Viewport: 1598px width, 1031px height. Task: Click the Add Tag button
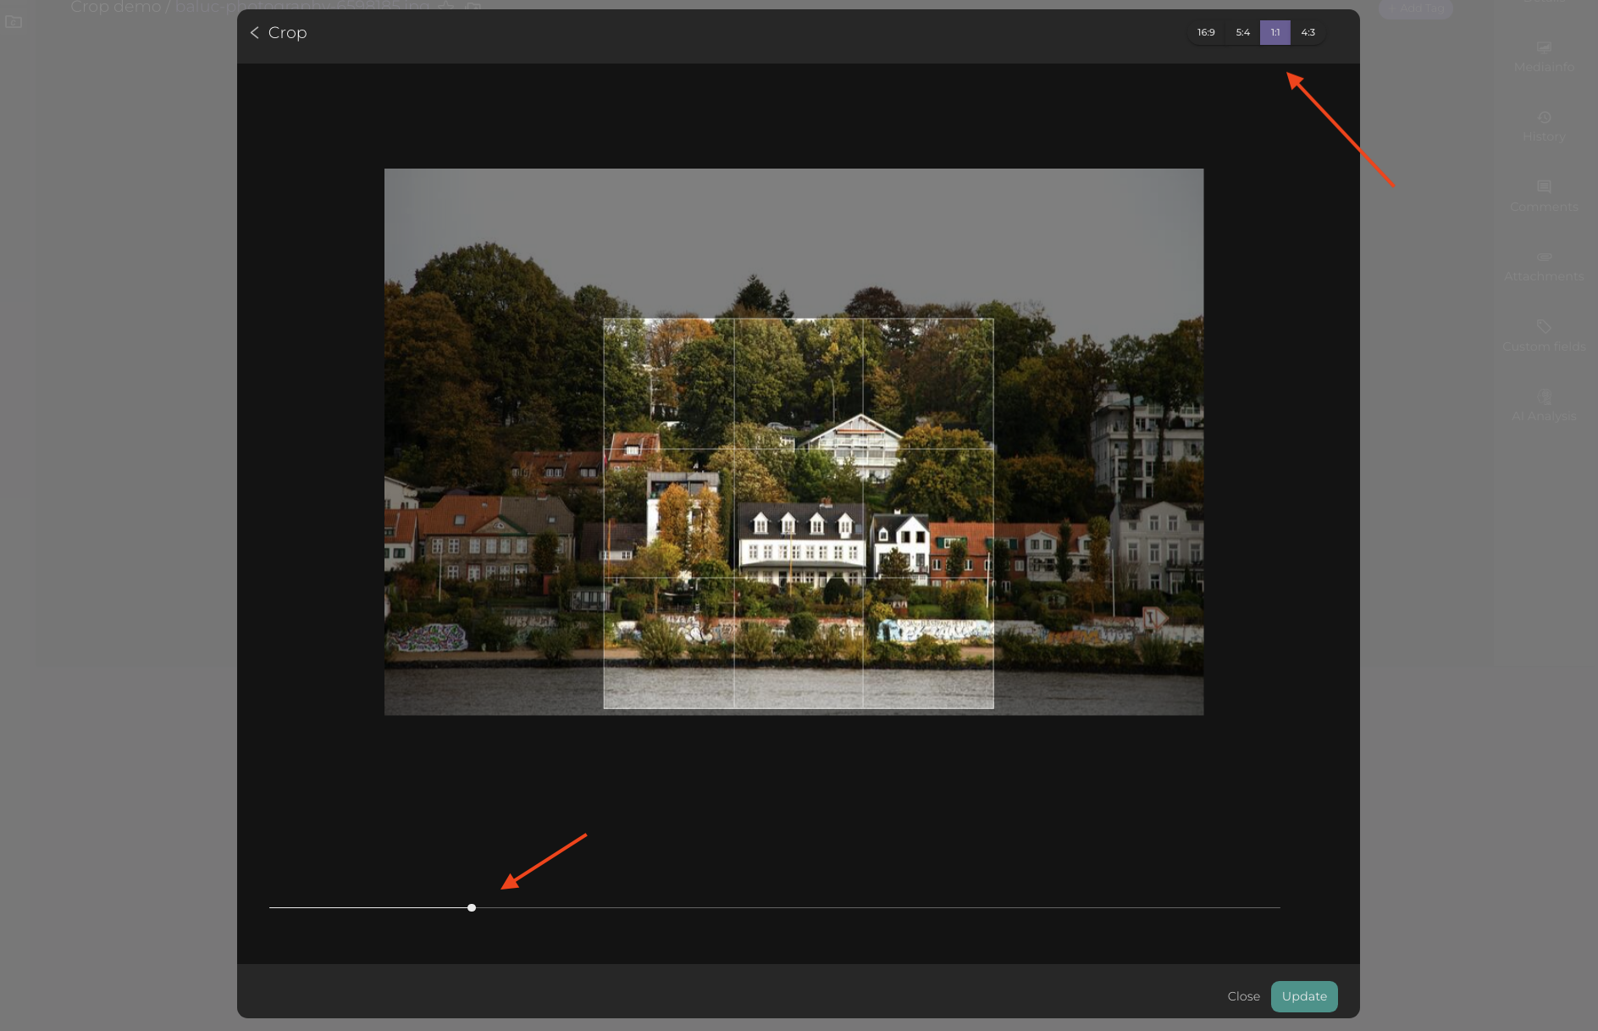[x=1415, y=8]
